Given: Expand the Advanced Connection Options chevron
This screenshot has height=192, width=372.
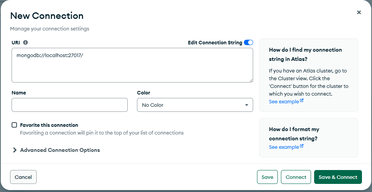Looking at the screenshot, I should (x=15, y=150).
